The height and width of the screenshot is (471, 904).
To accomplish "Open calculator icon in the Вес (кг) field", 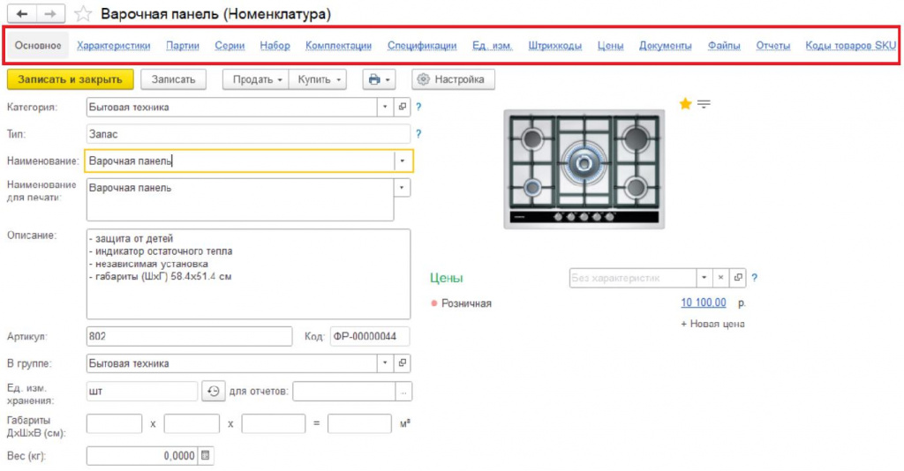I will coord(205,455).
